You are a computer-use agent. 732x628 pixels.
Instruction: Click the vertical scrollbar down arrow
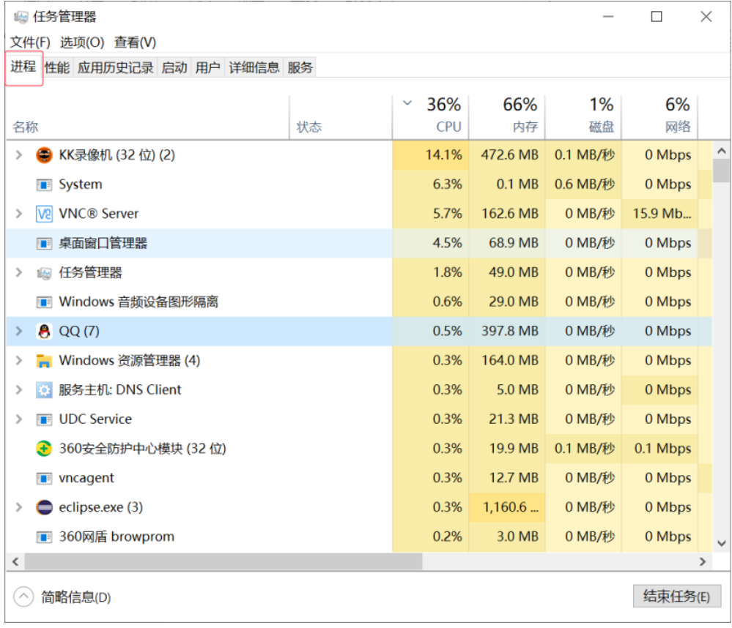pos(722,543)
